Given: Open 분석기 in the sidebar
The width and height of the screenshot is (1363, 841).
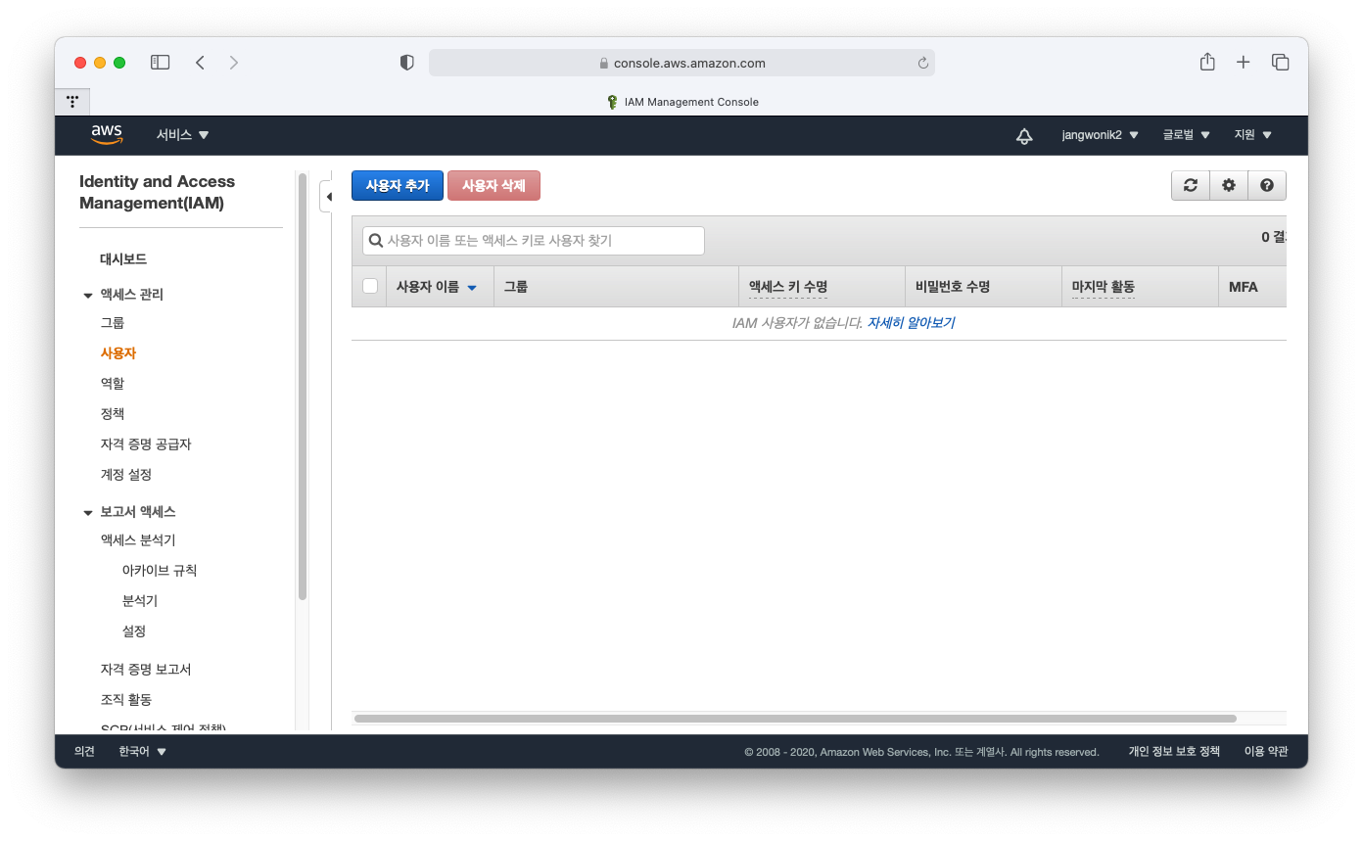Looking at the screenshot, I should [x=140, y=601].
